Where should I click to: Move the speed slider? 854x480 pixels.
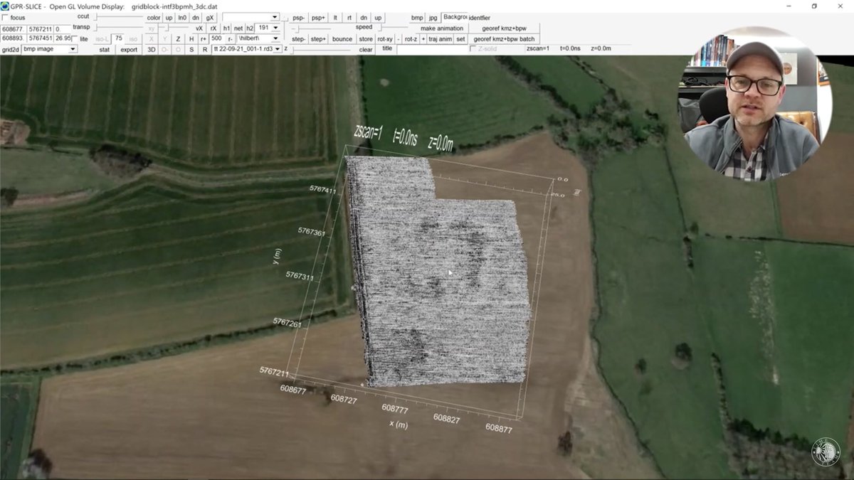(x=394, y=27)
